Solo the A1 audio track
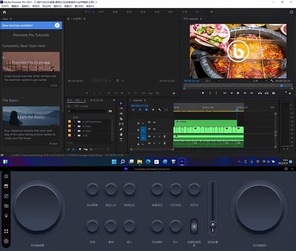Screen dimensions: 296x251 click(x=159, y=136)
